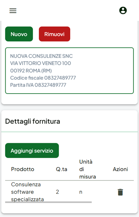Click the horizontal table scrollbar

tap(49, 202)
